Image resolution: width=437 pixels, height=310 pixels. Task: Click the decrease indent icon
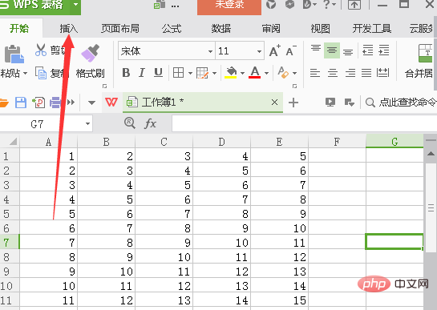click(367, 50)
